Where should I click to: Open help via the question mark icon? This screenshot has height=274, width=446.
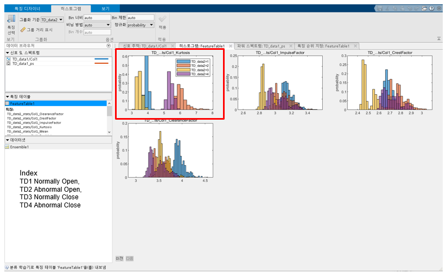(x=432, y=9)
